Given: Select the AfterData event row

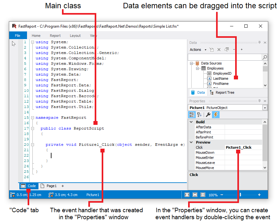Looking at the screenshot, I should click(228, 127).
